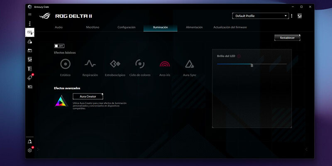Image resolution: width=332 pixels, height=166 pixels.
Task: Select the Estático lighting effect icon
Action: click(x=65, y=64)
